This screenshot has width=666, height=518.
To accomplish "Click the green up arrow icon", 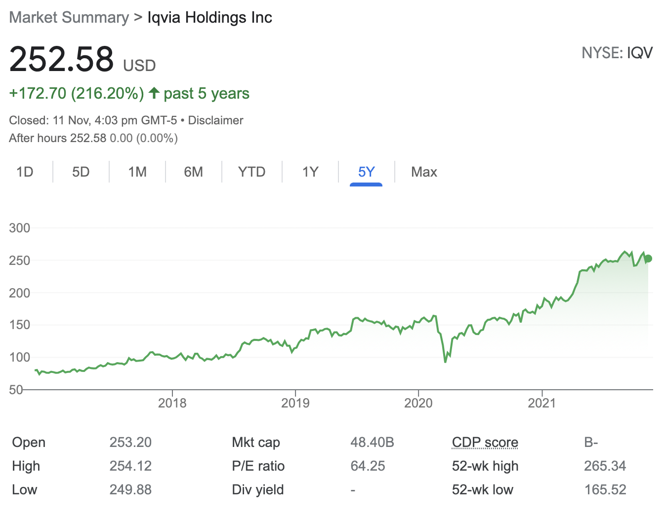I will [x=154, y=93].
